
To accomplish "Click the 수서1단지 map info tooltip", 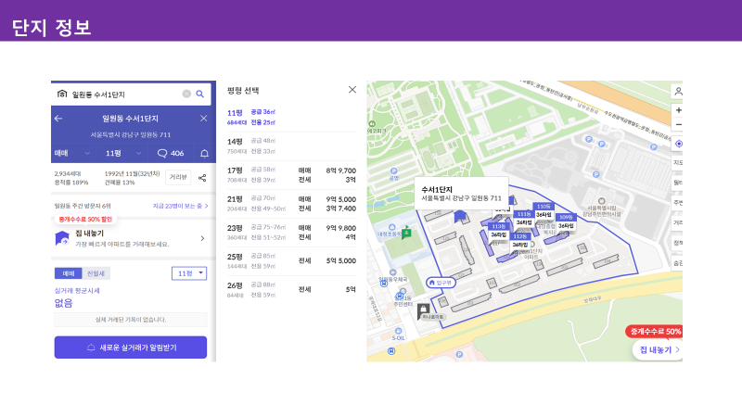I will 461,194.
